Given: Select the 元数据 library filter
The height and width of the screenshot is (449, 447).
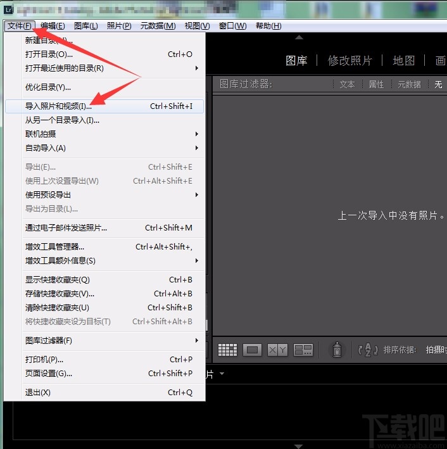Looking at the screenshot, I should [x=409, y=84].
